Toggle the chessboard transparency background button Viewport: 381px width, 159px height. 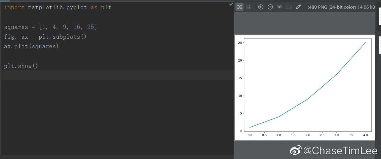tap(239, 7)
